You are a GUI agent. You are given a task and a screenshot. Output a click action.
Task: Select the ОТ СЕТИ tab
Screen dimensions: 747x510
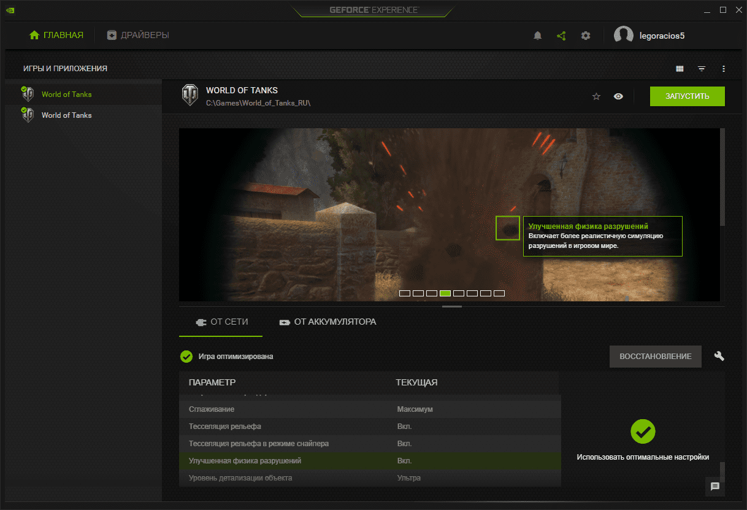(x=221, y=322)
